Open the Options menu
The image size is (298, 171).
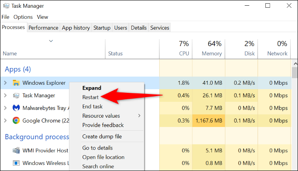click(x=23, y=17)
